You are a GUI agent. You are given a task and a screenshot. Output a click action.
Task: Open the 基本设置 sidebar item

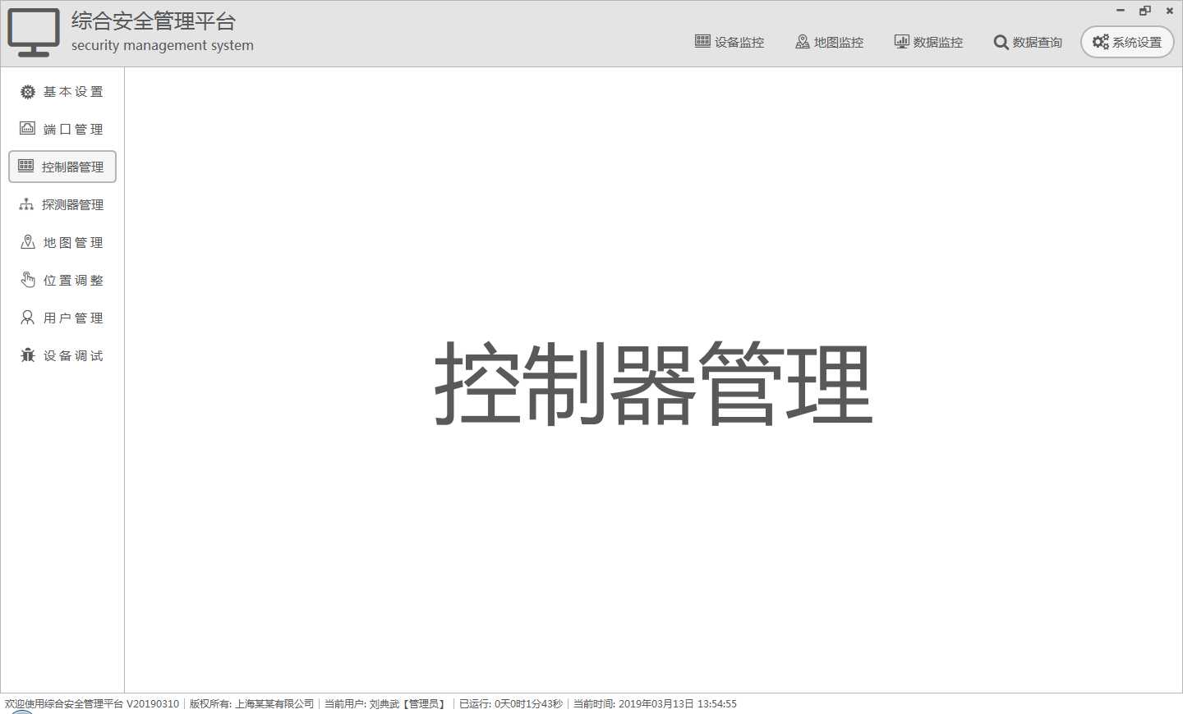pyautogui.click(x=62, y=92)
